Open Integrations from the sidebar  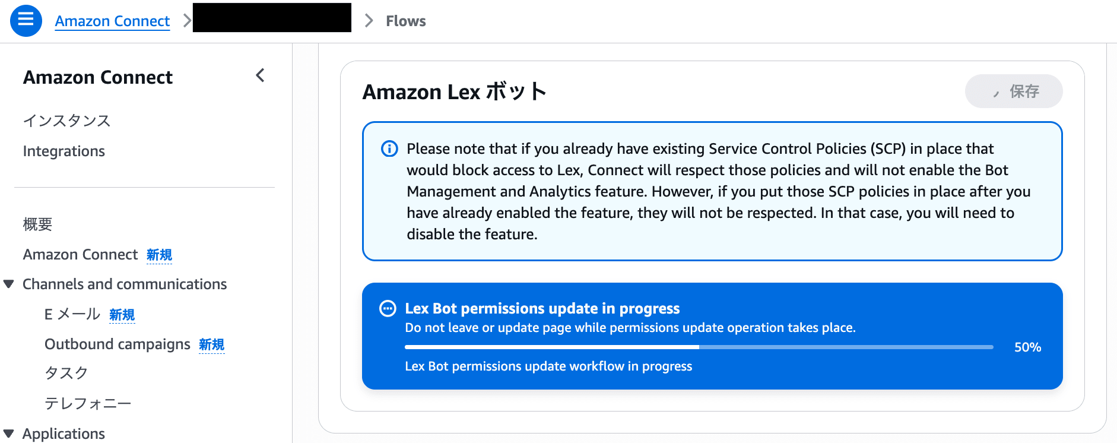tap(64, 151)
